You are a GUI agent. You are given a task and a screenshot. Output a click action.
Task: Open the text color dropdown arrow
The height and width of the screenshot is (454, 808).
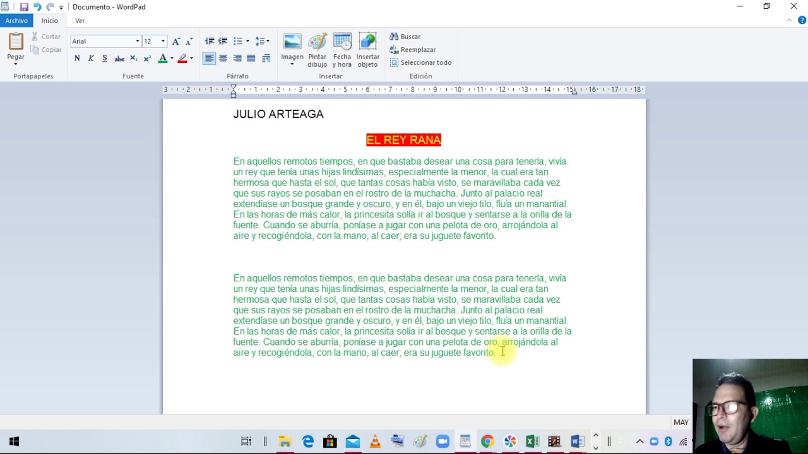coord(172,59)
